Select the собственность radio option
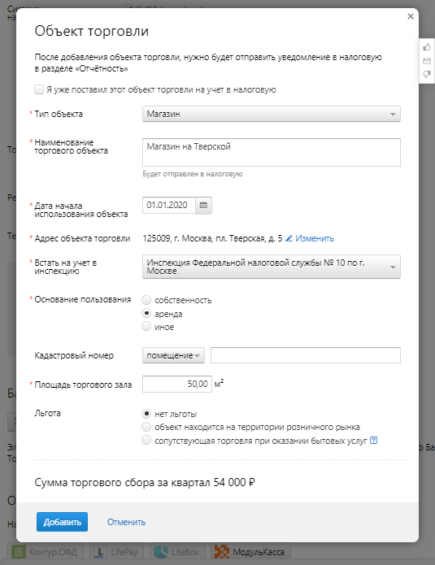The height and width of the screenshot is (565, 435). coord(146,300)
